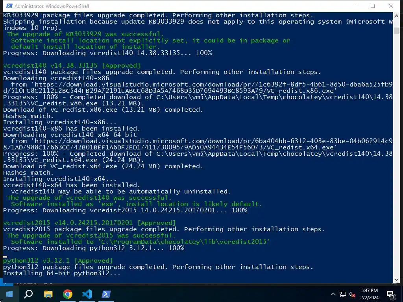Click the muted speaker volume icon

click(352, 294)
